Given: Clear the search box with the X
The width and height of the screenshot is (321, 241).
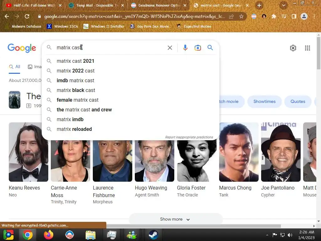Looking at the screenshot, I should 170,48.
